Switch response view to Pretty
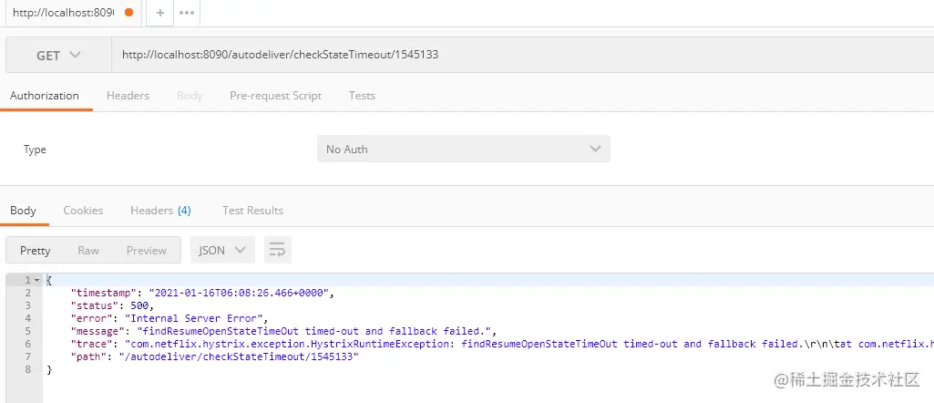This screenshot has height=403, width=934. click(x=36, y=250)
